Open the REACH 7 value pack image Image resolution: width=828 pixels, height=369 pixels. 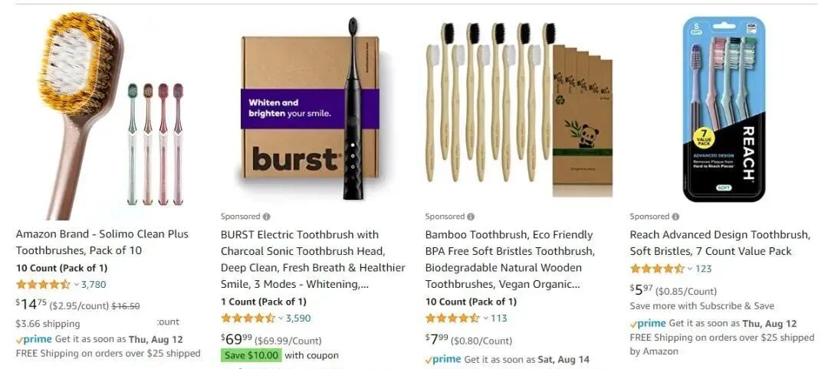click(724, 109)
